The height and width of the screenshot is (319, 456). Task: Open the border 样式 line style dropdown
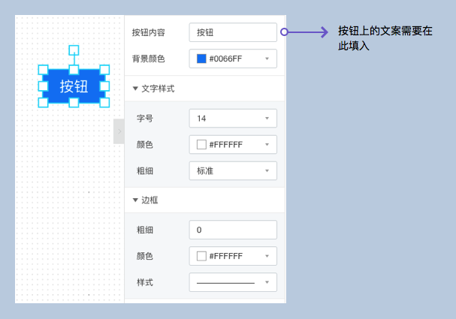233,282
